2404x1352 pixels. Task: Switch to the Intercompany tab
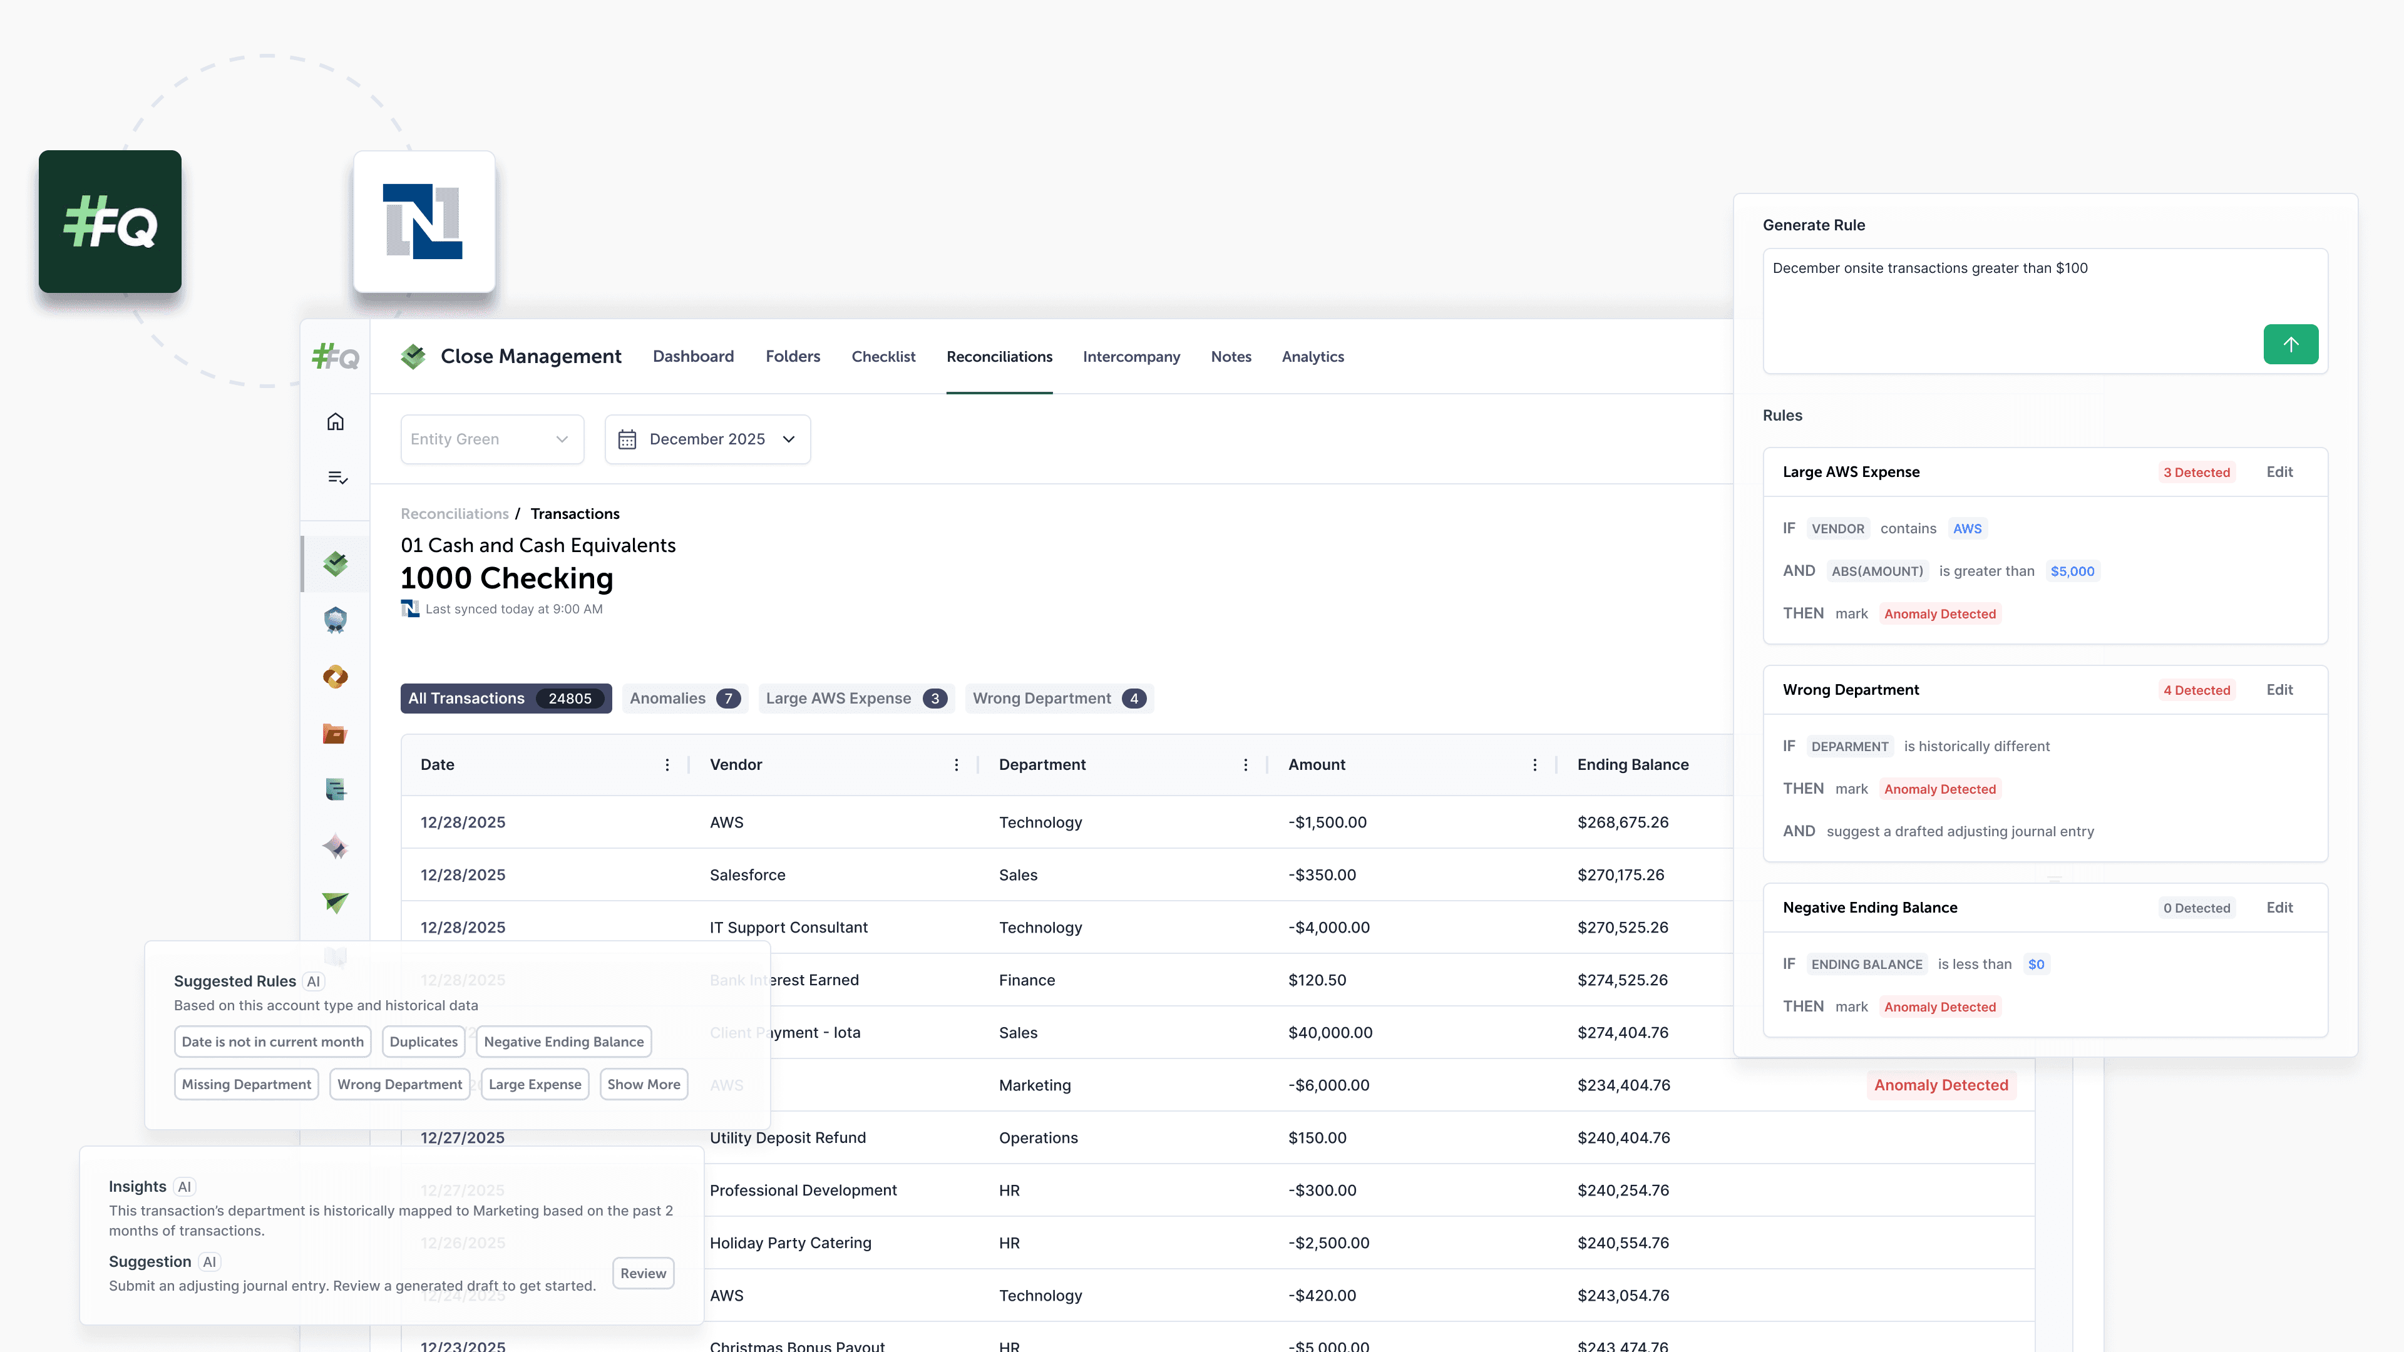pos(1131,356)
